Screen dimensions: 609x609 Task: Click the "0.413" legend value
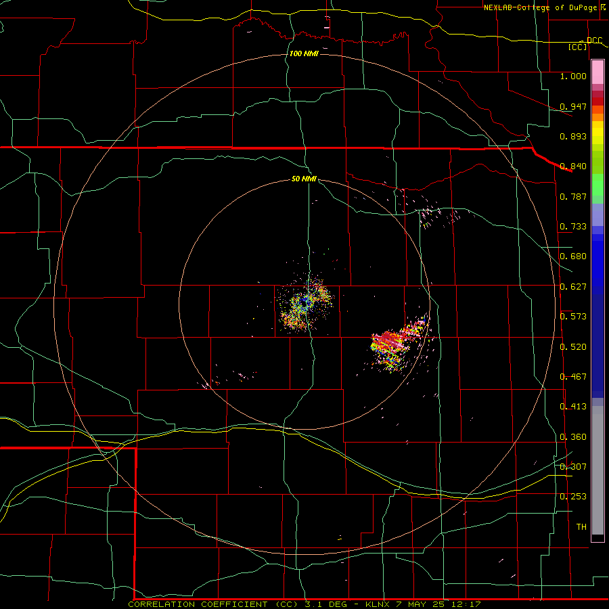click(x=573, y=407)
